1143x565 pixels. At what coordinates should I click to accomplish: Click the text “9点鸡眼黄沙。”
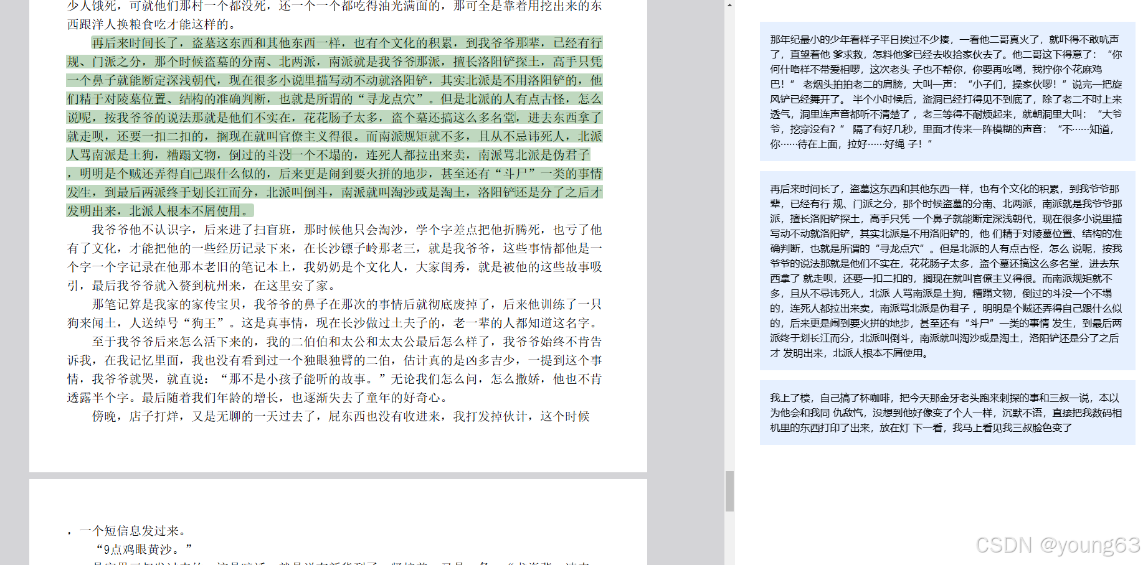pos(145,549)
